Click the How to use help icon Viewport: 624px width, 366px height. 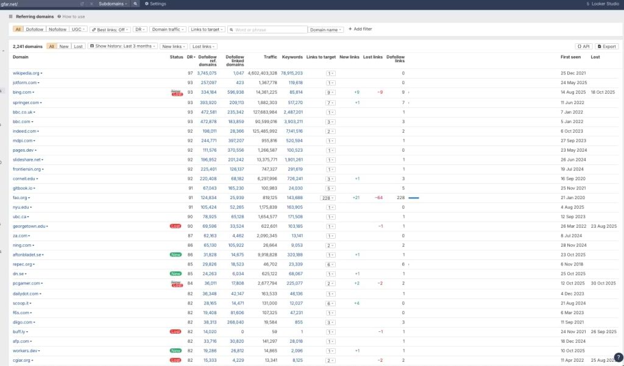[x=59, y=16]
